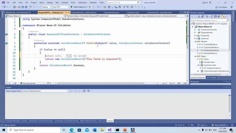The image size is (236, 133).
Task: Open the File menu
Action: pos(8,3)
